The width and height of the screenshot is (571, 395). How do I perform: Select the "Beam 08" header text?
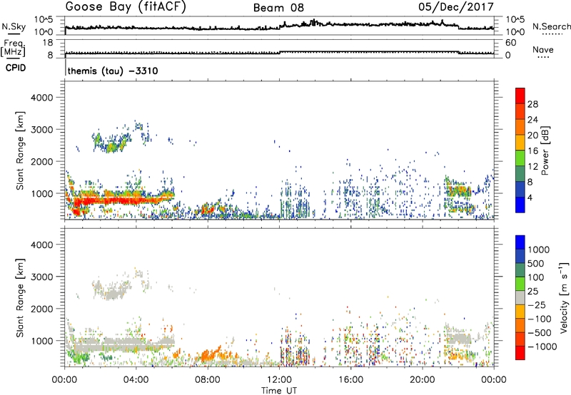tap(278, 8)
